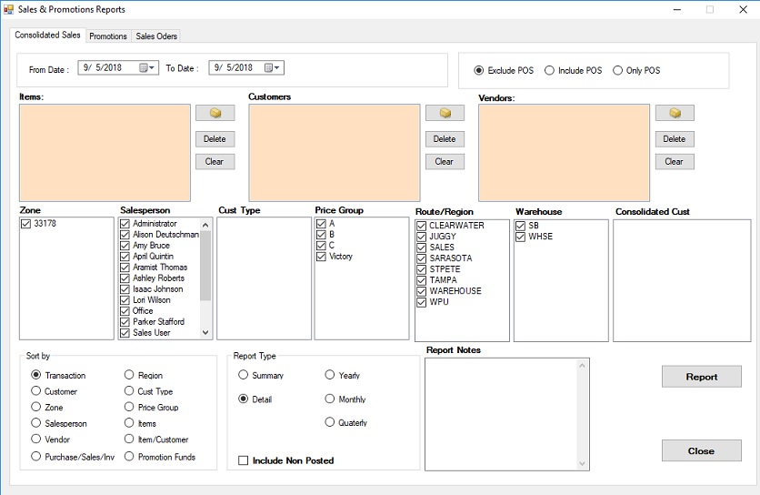Uncheck Ashley Roberts salesperson
The image size is (760, 495).
tap(125, 278)
